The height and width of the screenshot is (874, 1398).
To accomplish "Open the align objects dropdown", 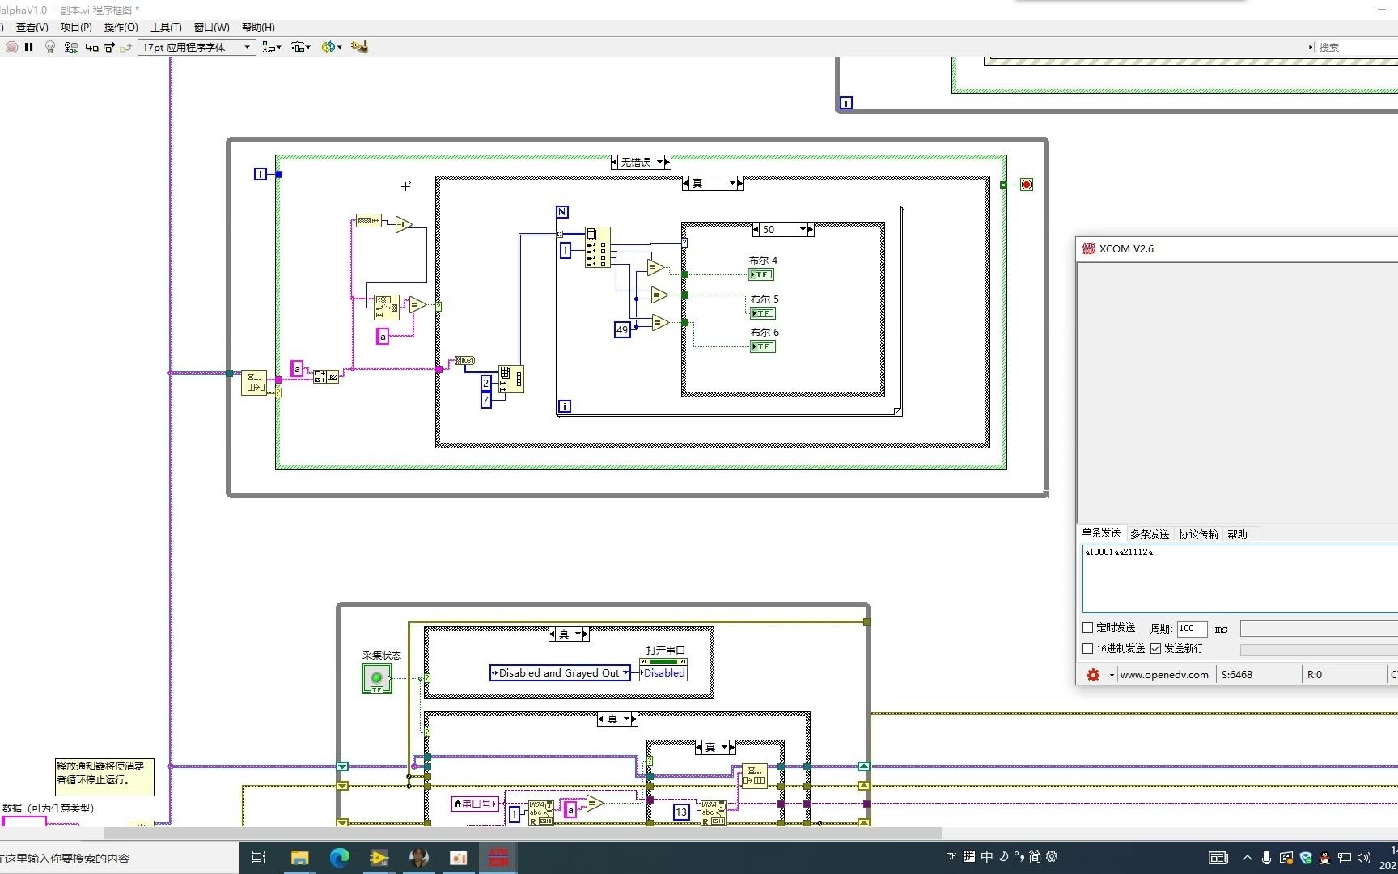I will 272,48.
